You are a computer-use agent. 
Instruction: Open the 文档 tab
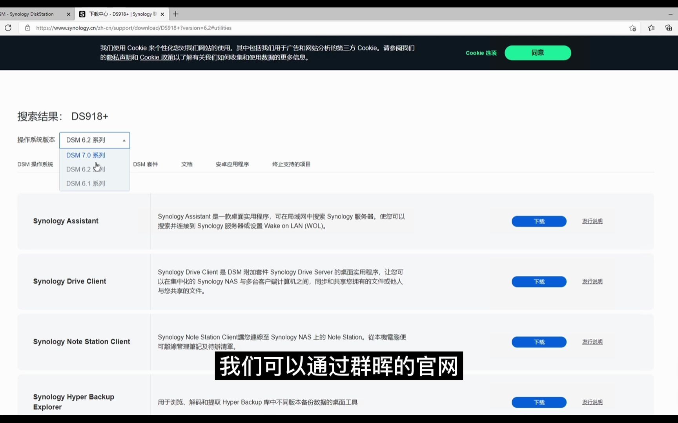187,164
